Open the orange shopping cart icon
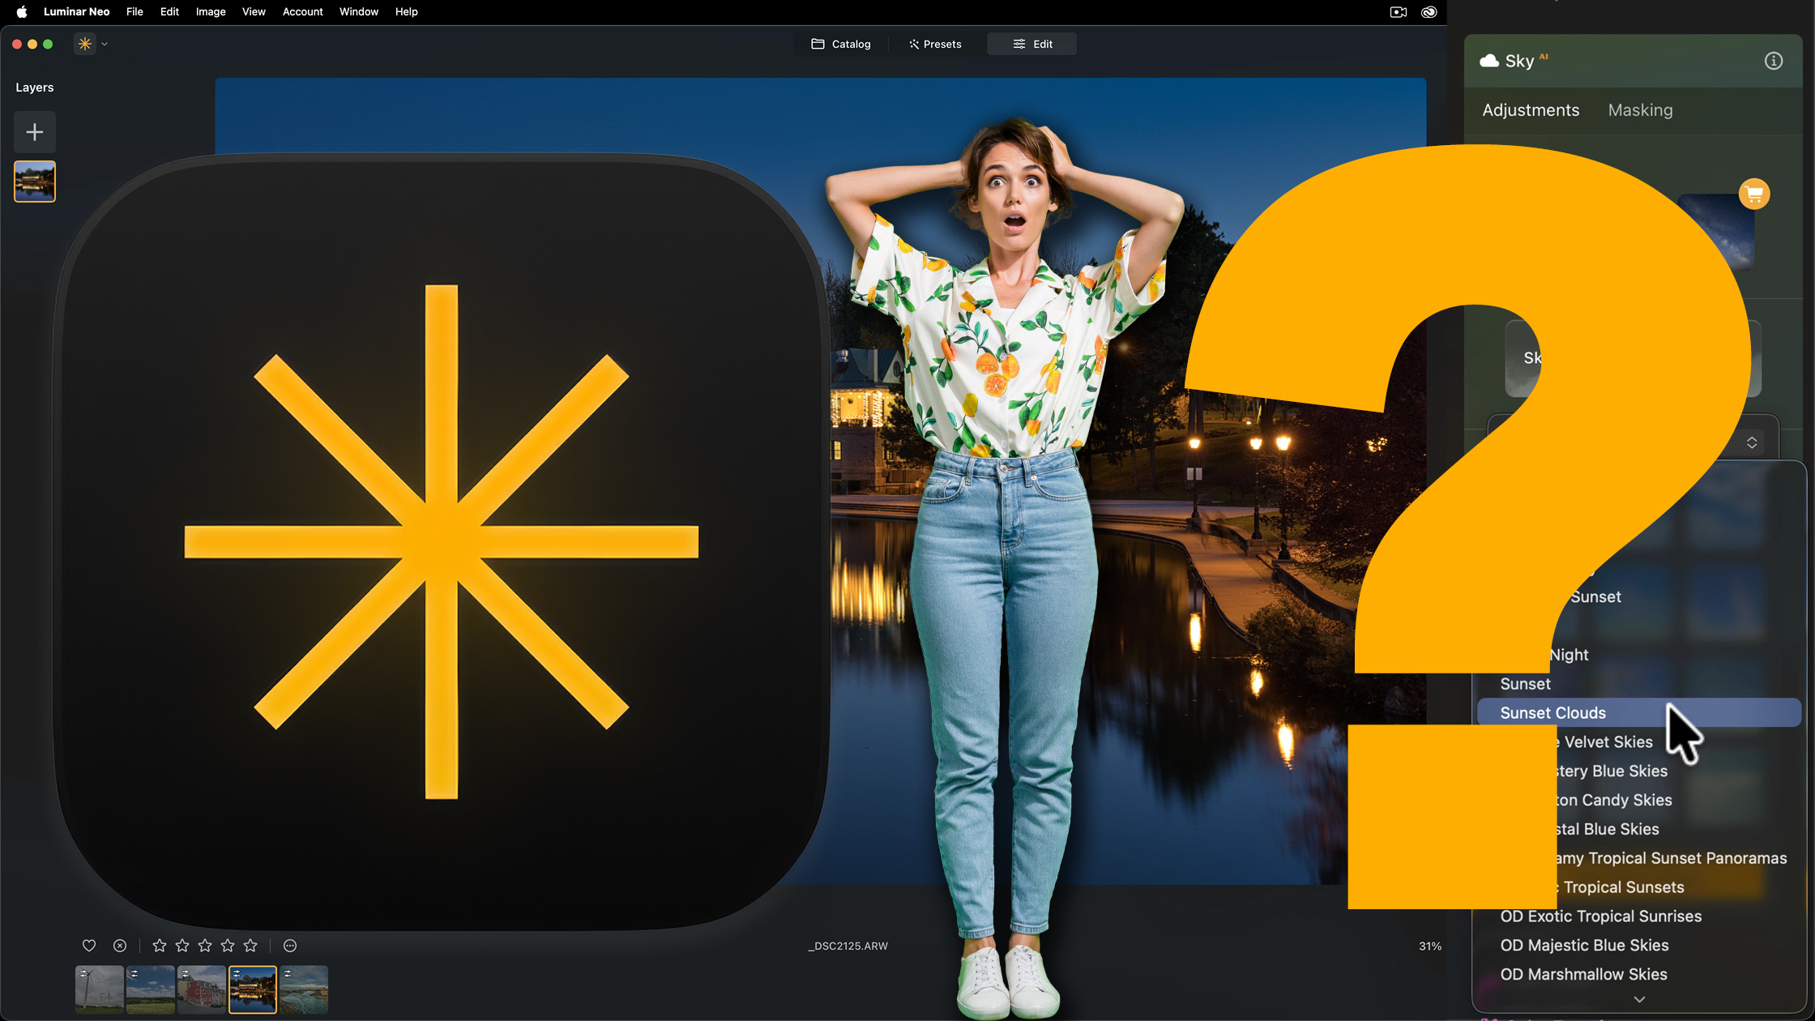The width and height of the screenshot is (1815, 1021). click(x=1754, y=194)
